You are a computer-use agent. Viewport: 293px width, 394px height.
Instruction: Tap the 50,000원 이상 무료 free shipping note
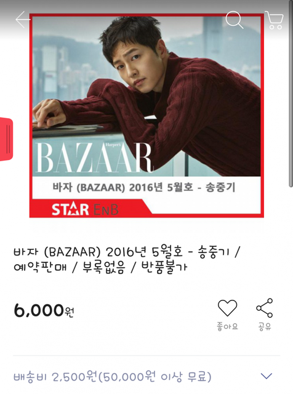[156, 377]
